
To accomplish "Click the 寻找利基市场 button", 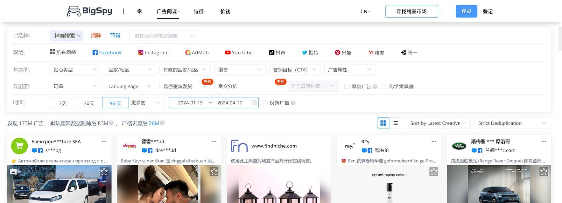I will (411, 11).
